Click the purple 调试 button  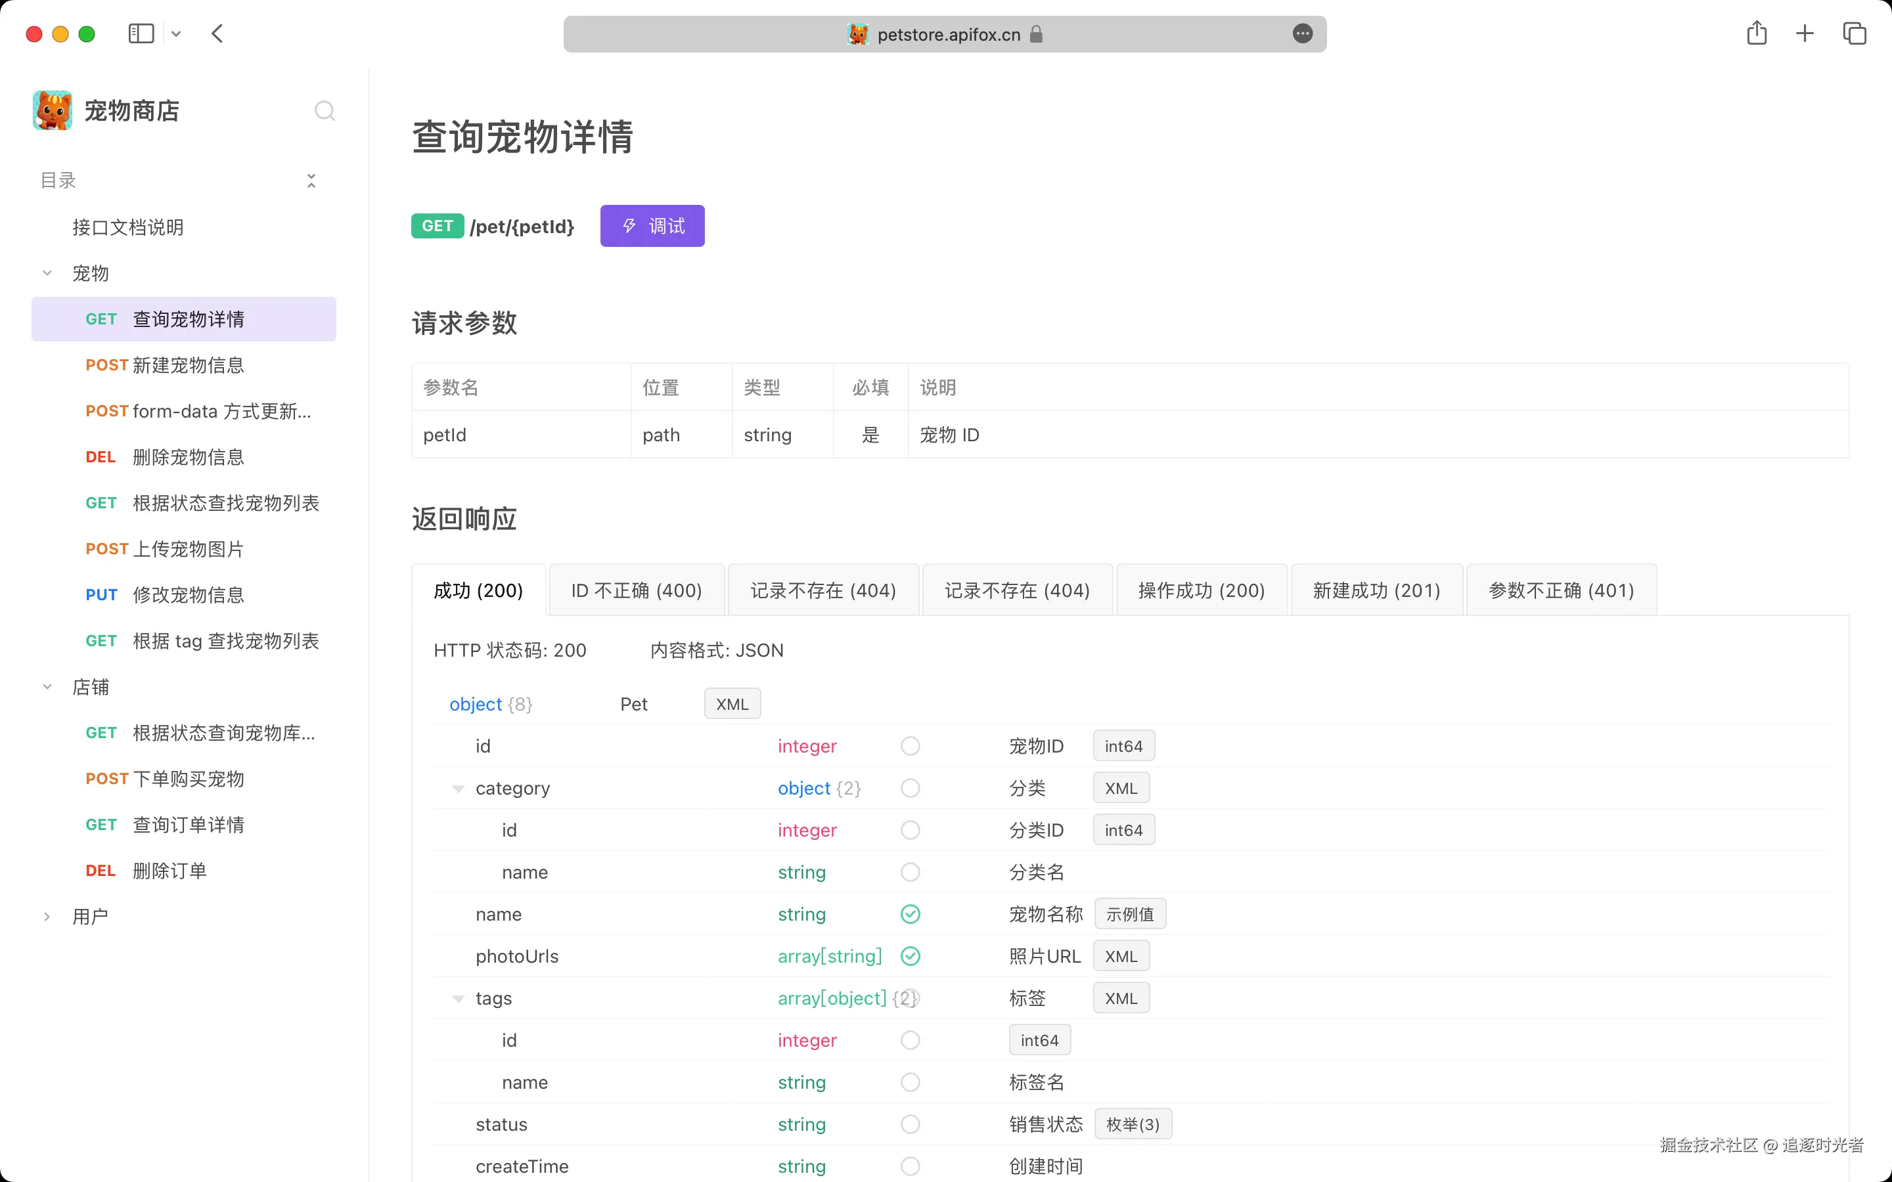pos(652,226)
